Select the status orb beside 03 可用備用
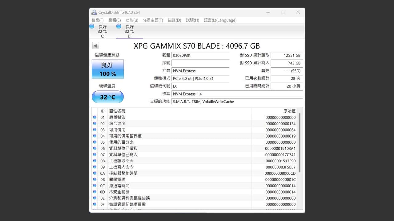The width and height of the screenshot is (394, 221). (x=94, y=130)
